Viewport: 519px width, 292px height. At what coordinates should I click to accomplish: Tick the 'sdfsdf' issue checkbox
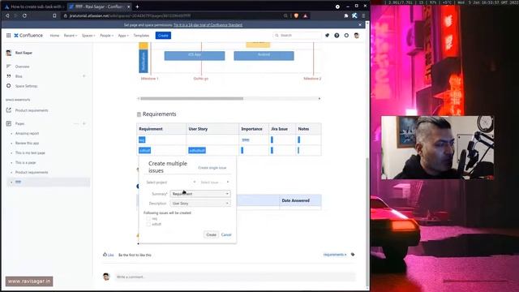(148, 224)
